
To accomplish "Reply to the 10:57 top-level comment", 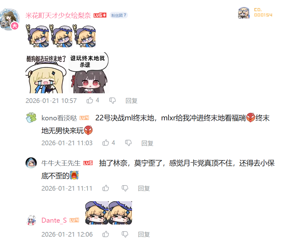I will 131,100.
